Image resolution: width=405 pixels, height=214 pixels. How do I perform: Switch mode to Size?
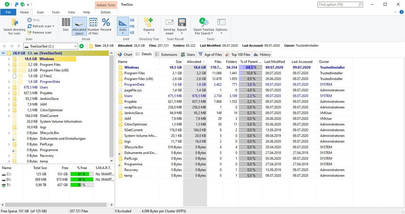click(x=65, y=26)
